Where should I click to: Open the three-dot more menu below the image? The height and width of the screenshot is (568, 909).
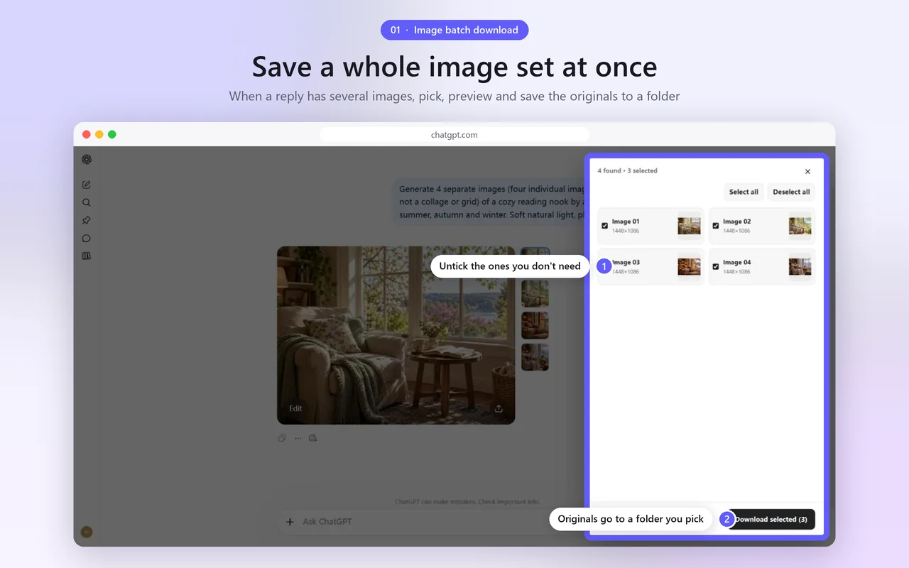[298, 438]
